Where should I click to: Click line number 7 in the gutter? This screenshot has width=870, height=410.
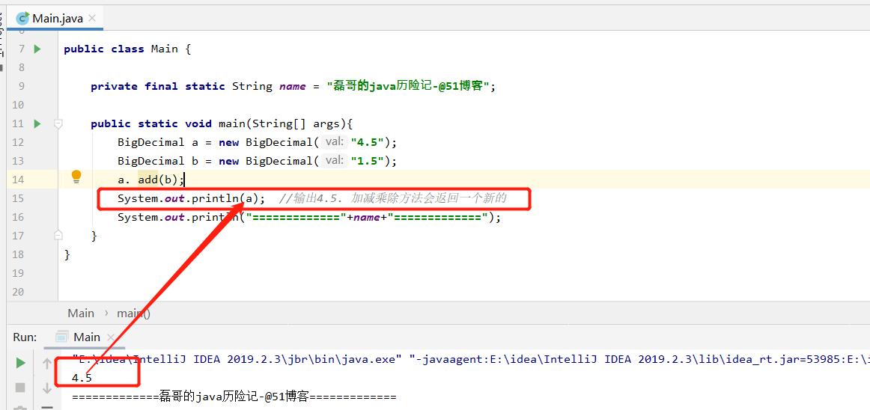pos(22,49)
